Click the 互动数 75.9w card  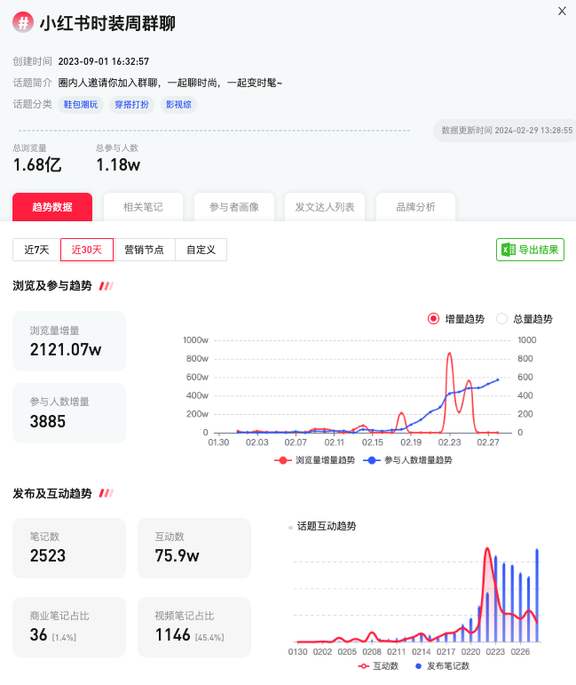click(x=194, y=548)
